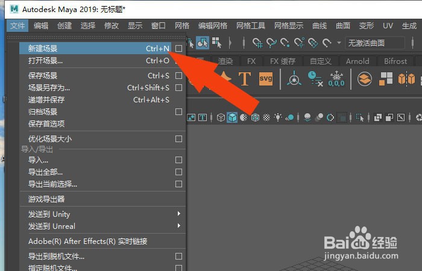The height and width of the screenshot is (271, 422).
Task: Select the orange T type tool
Action: (245, 79)
